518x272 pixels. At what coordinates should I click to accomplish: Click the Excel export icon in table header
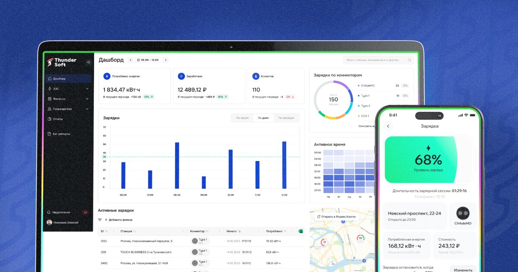[x=301, y=231]
